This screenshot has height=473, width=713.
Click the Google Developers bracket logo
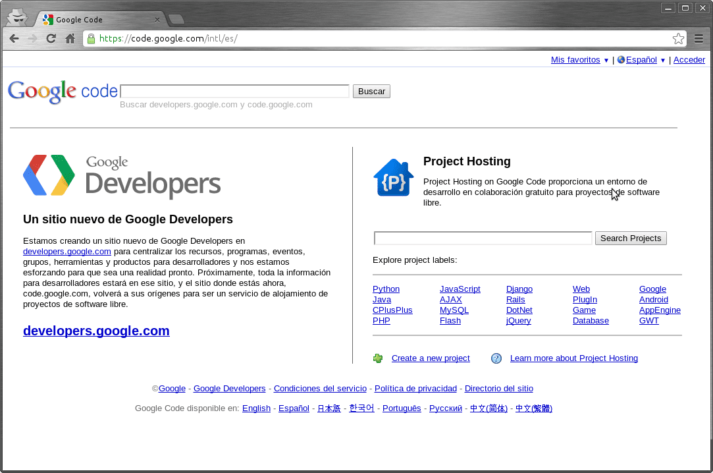pyautogui.click(x=49, y=175)
